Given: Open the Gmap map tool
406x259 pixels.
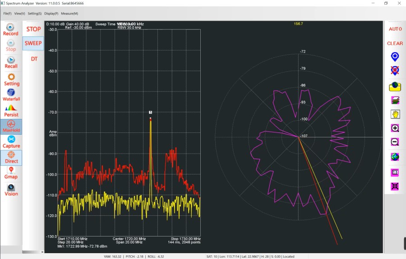Looking at the screenshot, I should pyautogui.click(x=11, y=173).
